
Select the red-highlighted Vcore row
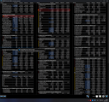point(54,10)
